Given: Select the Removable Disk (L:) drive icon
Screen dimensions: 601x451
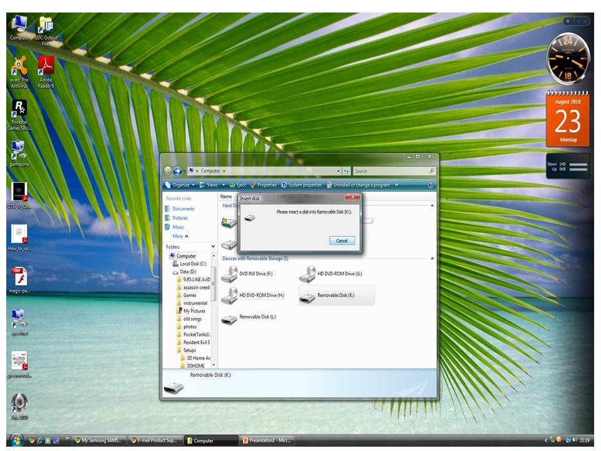Looking at the screenshot, I should point(230,318).
